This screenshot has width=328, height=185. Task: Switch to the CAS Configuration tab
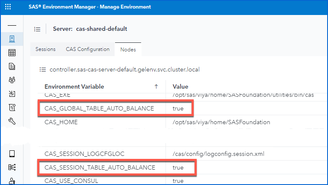tap(88, 49)
